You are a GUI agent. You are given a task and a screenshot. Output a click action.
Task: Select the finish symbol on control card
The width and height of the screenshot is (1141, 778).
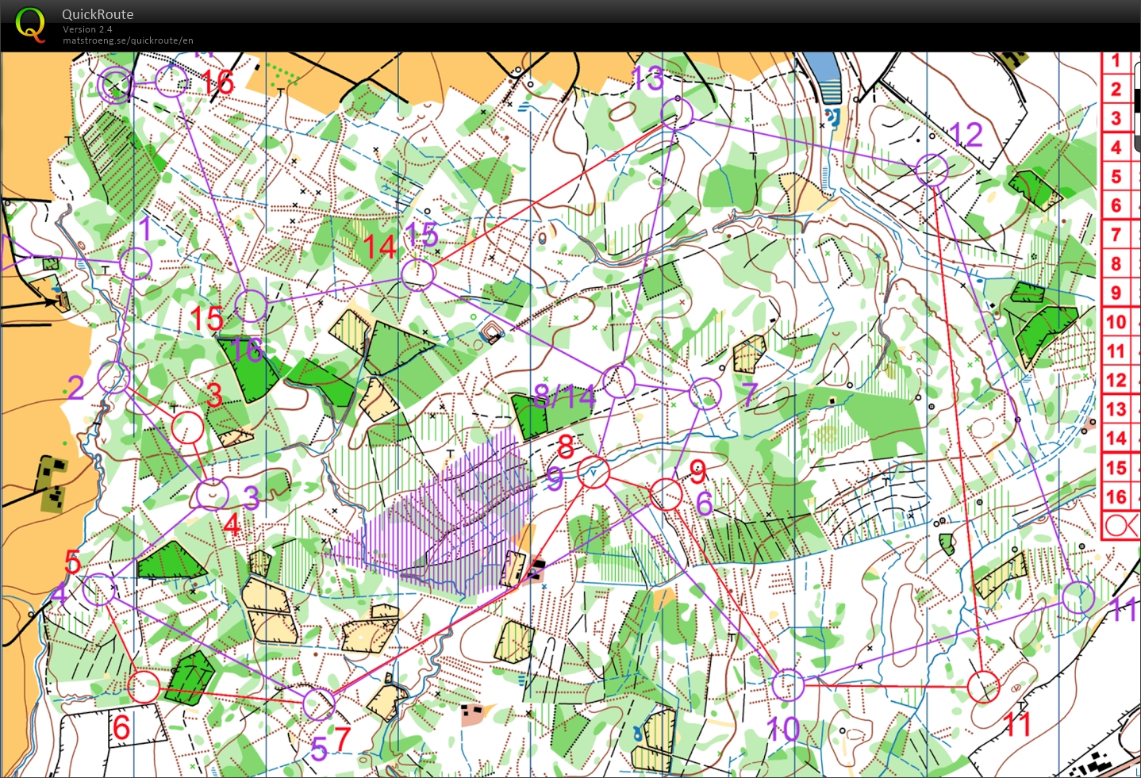click(x=1120, y=525)
